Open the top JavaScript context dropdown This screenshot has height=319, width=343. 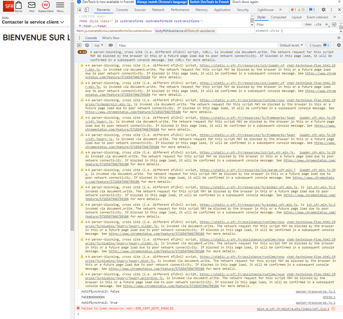99,45
